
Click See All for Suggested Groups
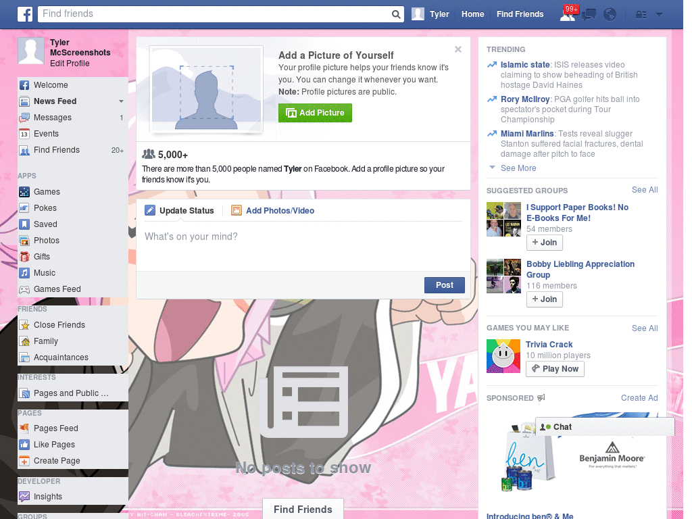coord(644,190)
